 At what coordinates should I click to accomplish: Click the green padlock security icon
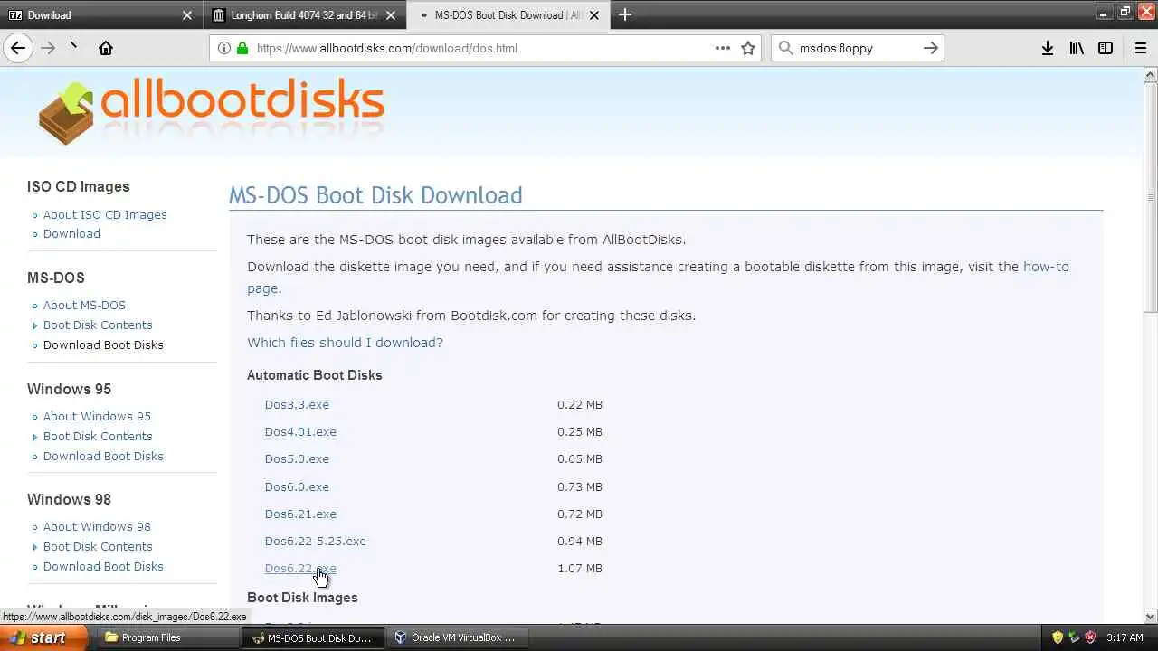pyautogui.click(x=242, y=49)
